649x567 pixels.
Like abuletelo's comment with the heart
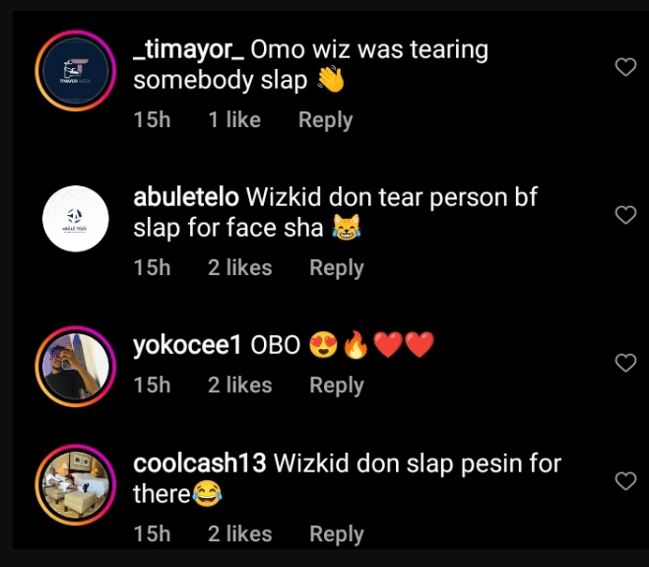click(625, 215)
